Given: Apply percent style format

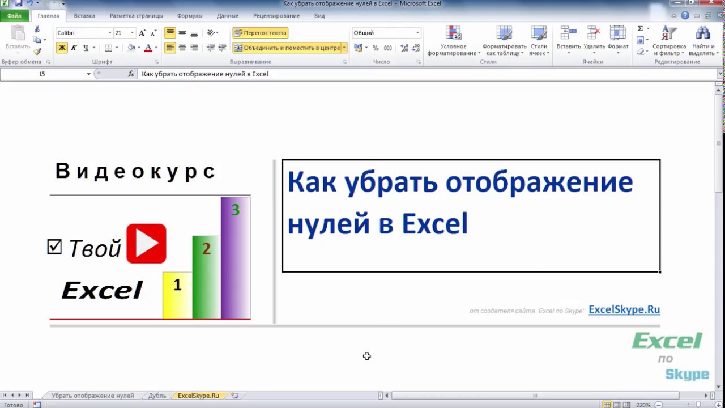Looking at the screenshot, I should [376, 48].
